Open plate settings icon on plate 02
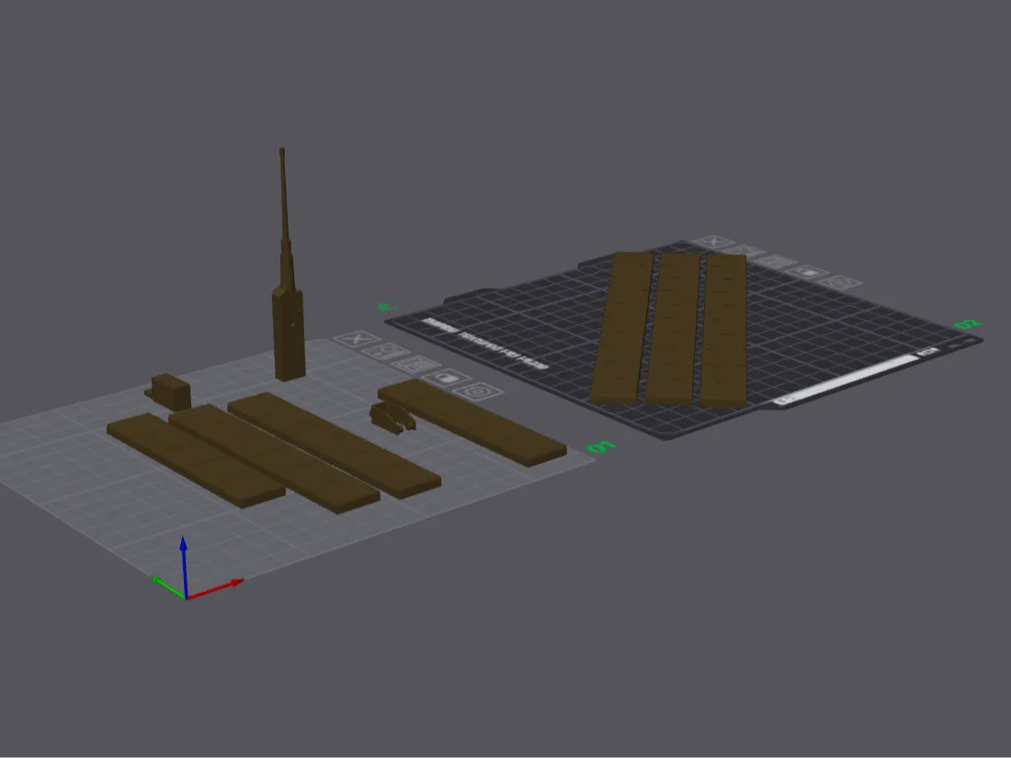 coord(840,282)
